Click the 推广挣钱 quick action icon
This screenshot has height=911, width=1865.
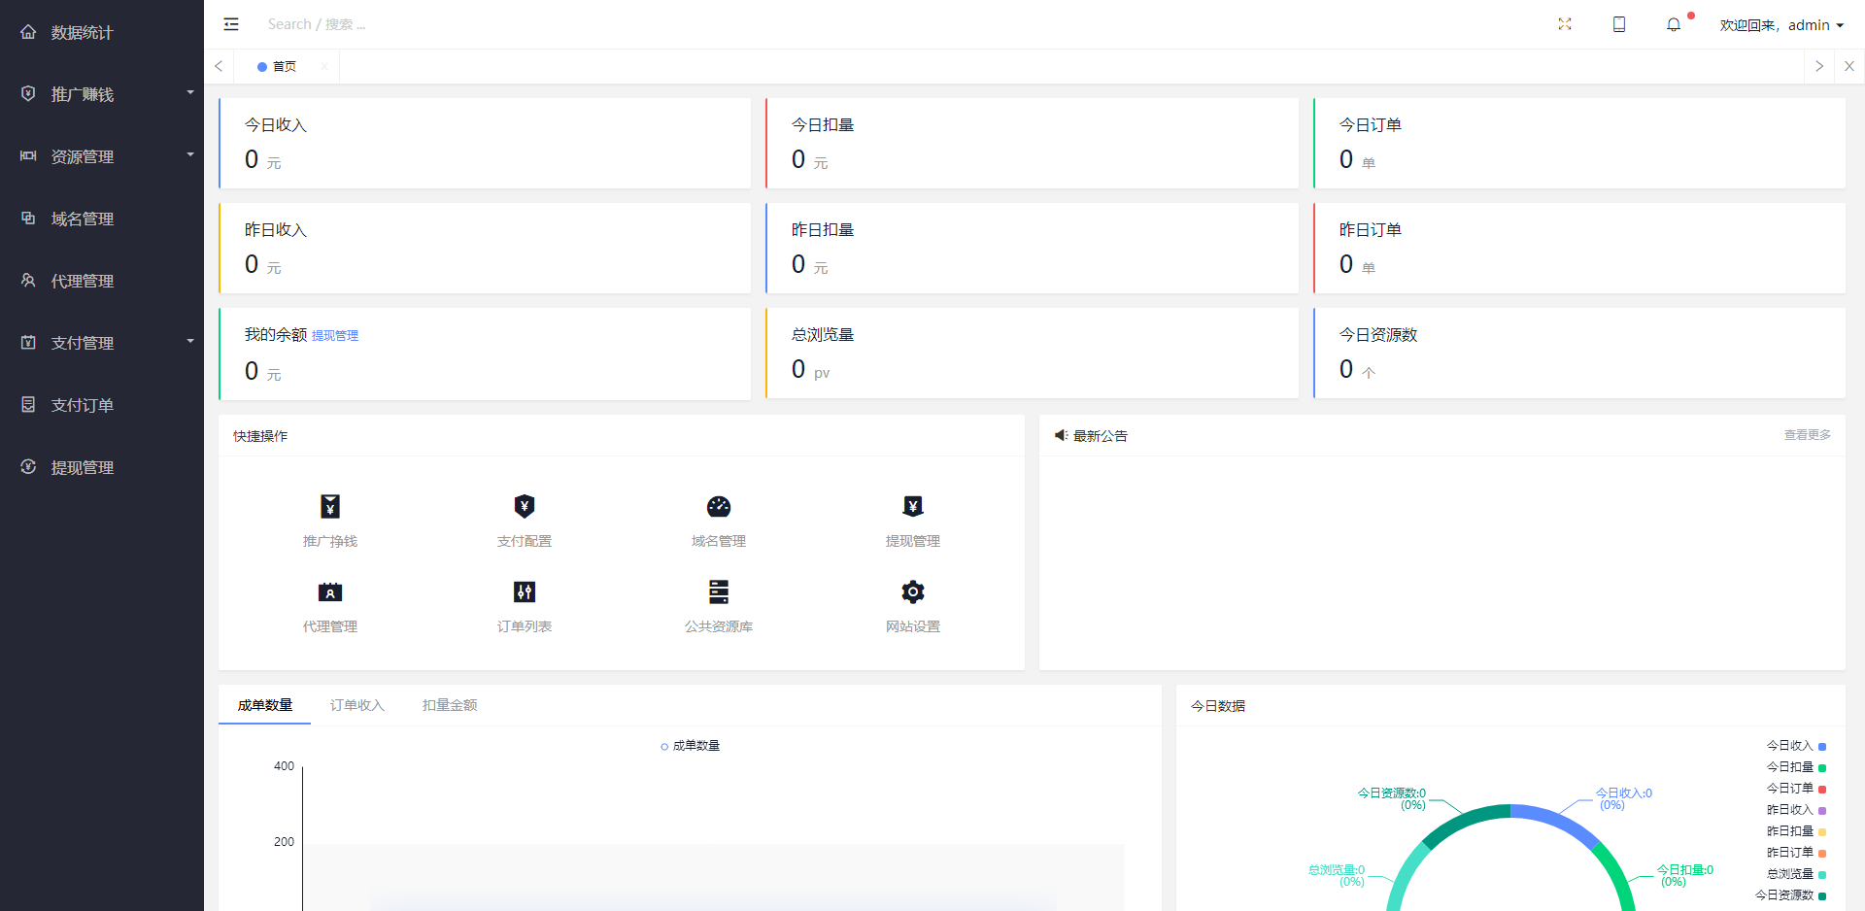pos(330,507)
